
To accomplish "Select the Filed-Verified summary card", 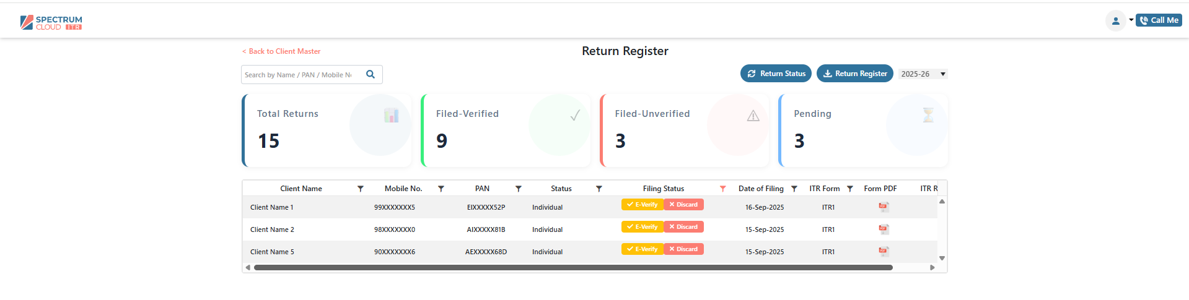I will point(505,131).
